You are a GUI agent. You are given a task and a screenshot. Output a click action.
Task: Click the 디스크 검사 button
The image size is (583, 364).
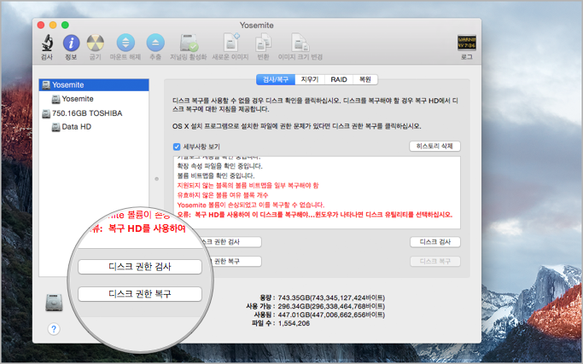coord(435,242)
